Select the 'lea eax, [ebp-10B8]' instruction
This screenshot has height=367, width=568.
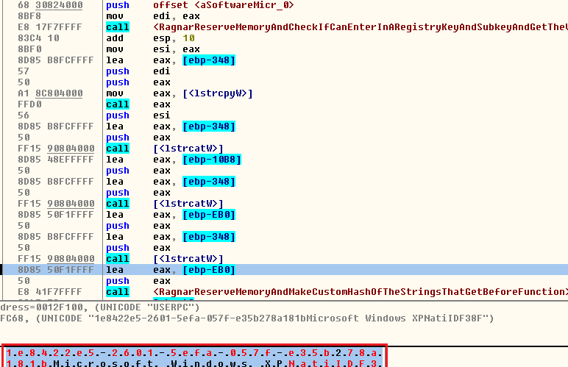click(x=174, y=160)
